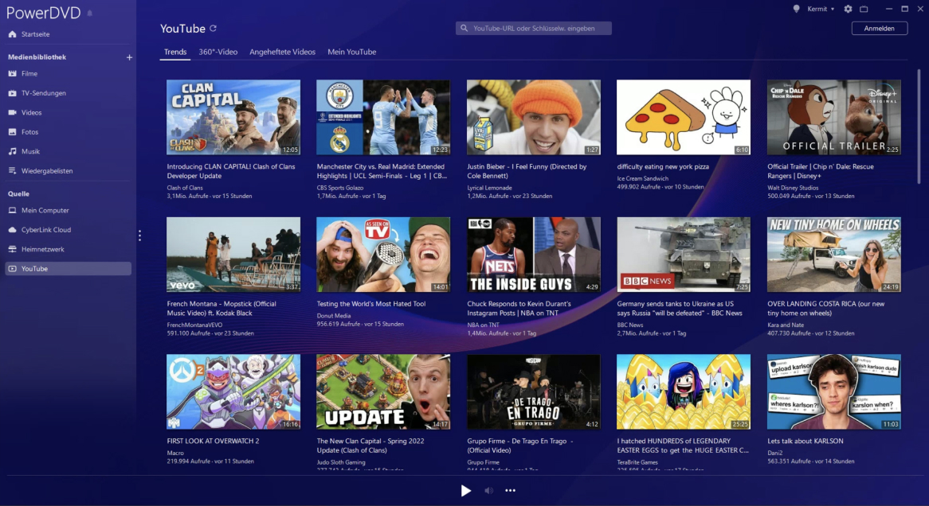Open more options three-dots menu
This screenshot has height=506, width=929.
(x=511, y=490)
